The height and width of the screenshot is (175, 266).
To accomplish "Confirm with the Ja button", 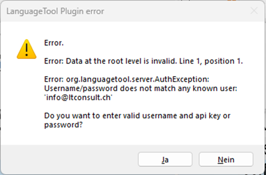I will pos(165,159).
